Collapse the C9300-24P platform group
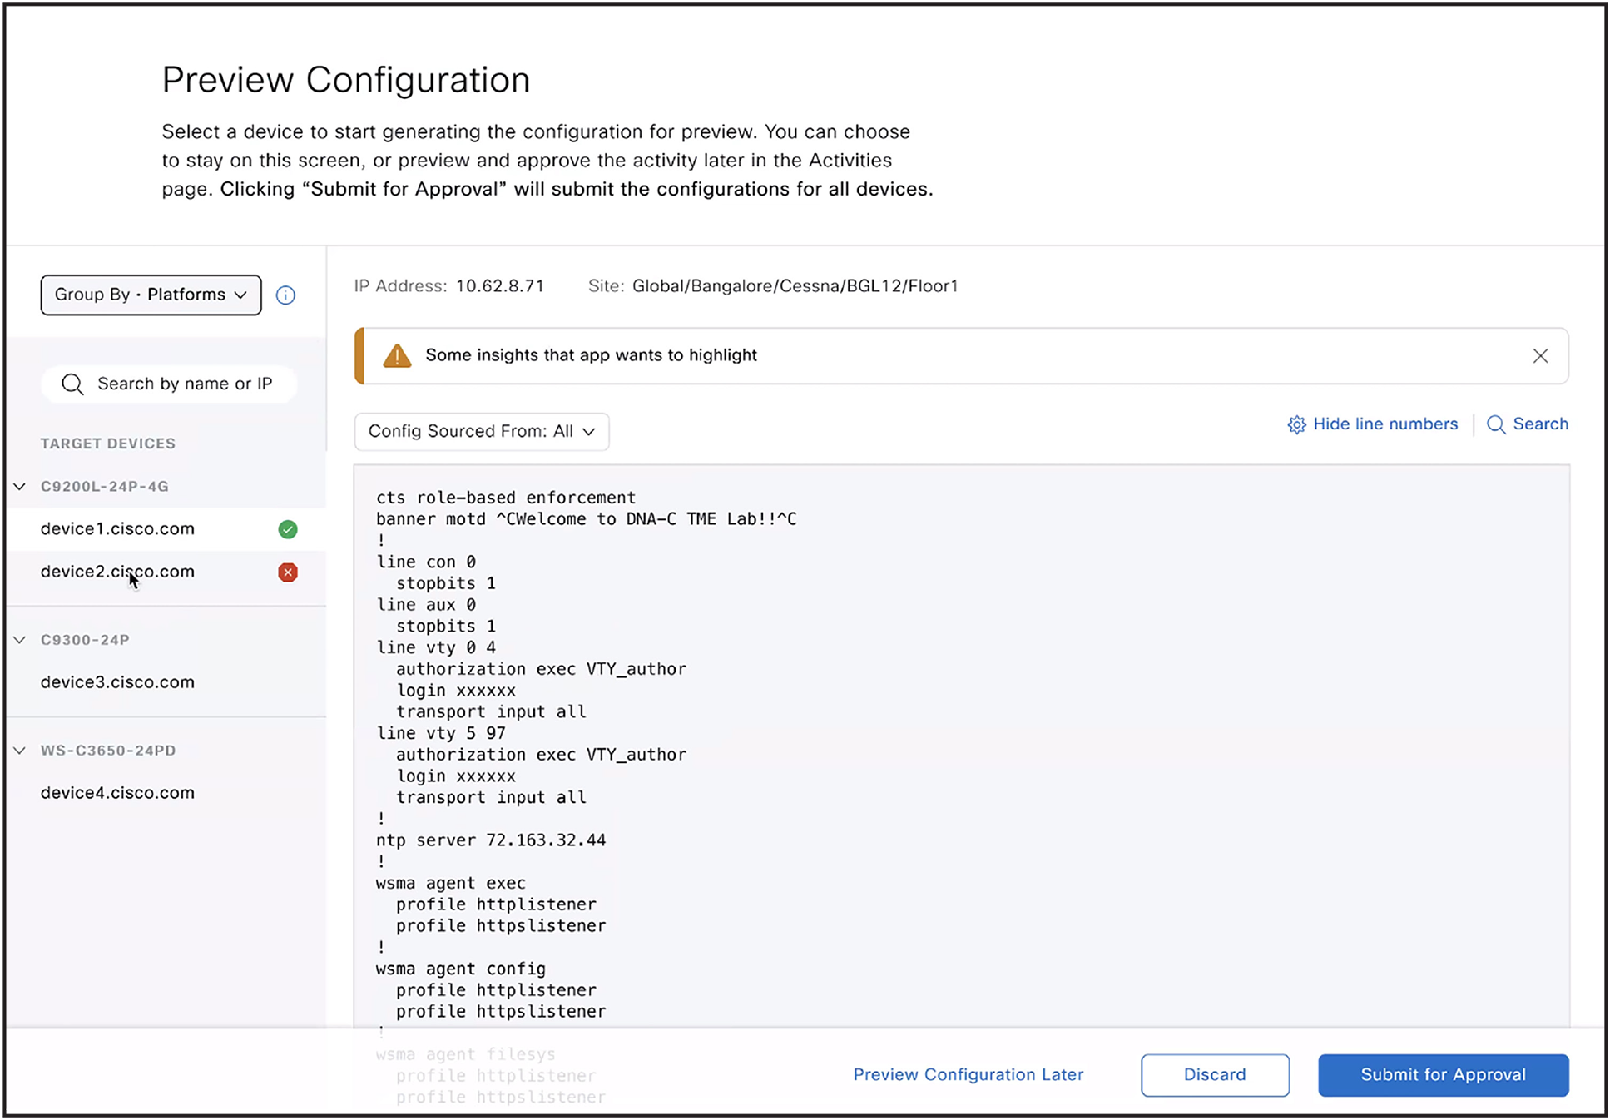This screenshot has height=1120, width=1610. [20, 640]
